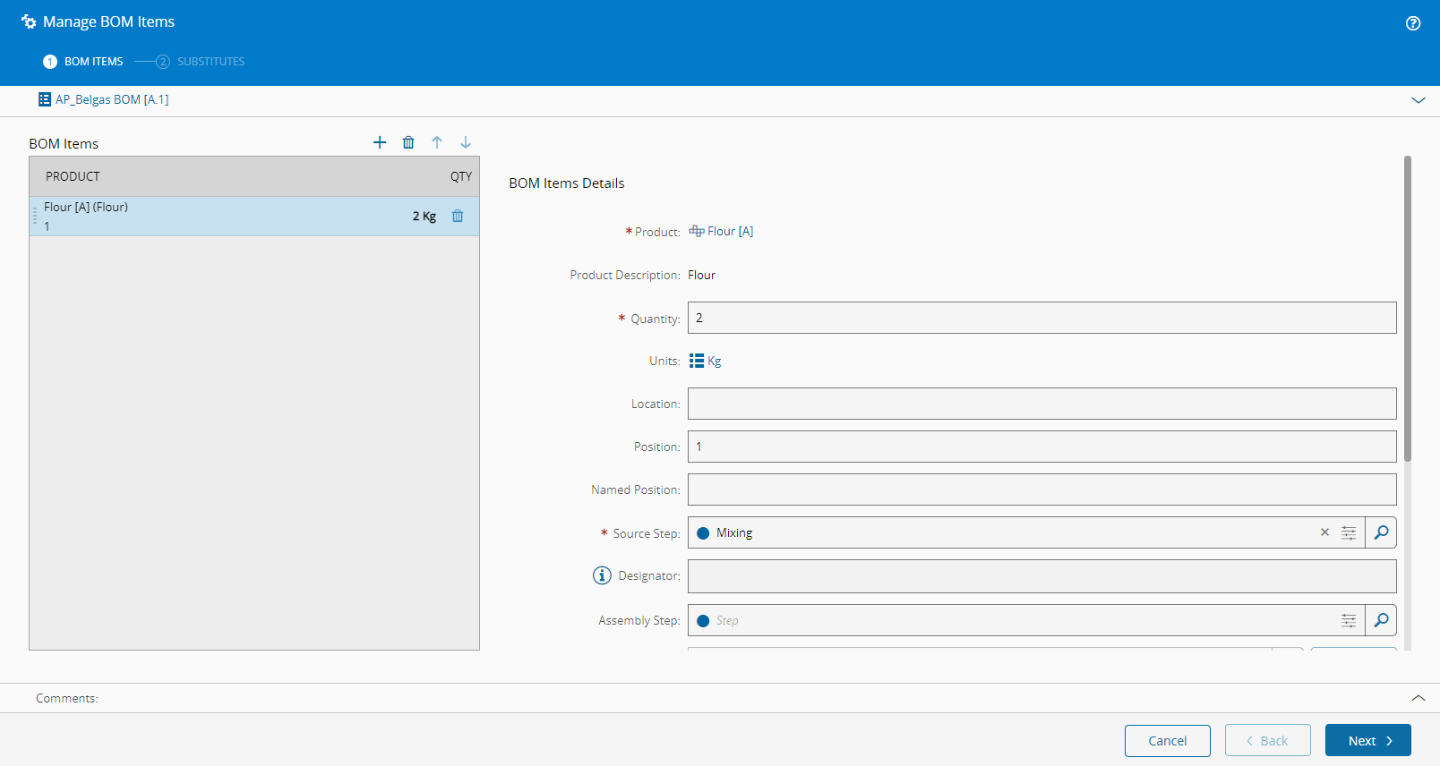Screen dimensions: 1440x766
Task: Open the help icon in header
Action: pyautogui.click(x=1413, y=23)
